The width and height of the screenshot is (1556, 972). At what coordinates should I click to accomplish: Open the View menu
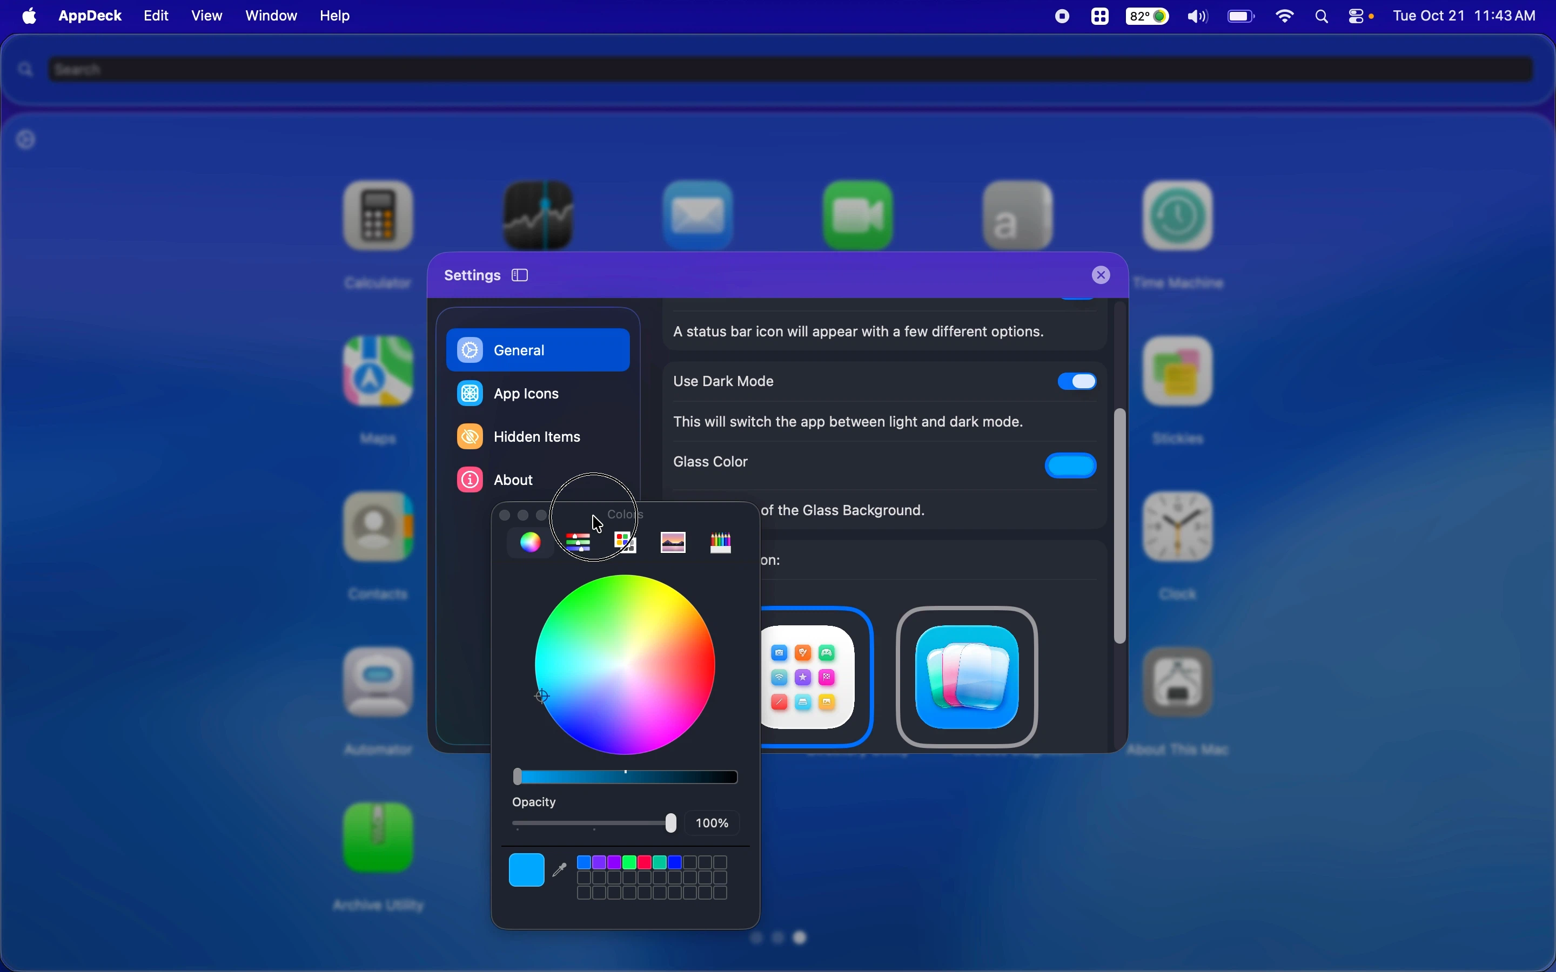point(207,16)
